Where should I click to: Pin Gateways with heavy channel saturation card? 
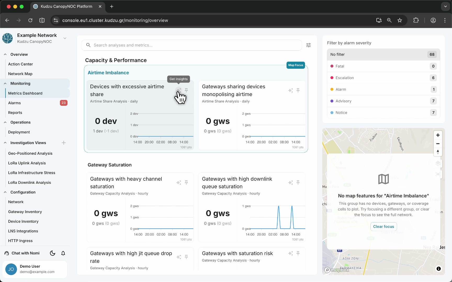click(186, 183)
